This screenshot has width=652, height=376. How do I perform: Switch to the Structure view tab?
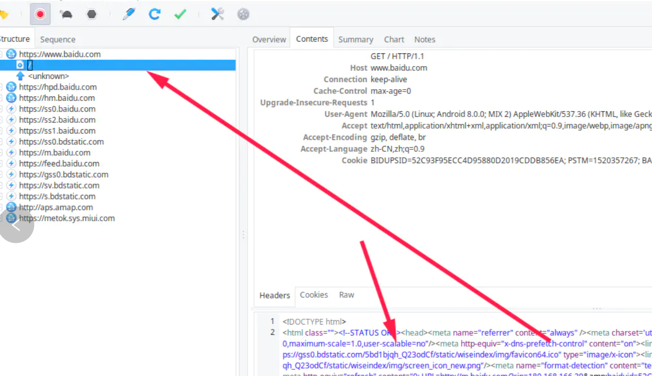(15, 39)
